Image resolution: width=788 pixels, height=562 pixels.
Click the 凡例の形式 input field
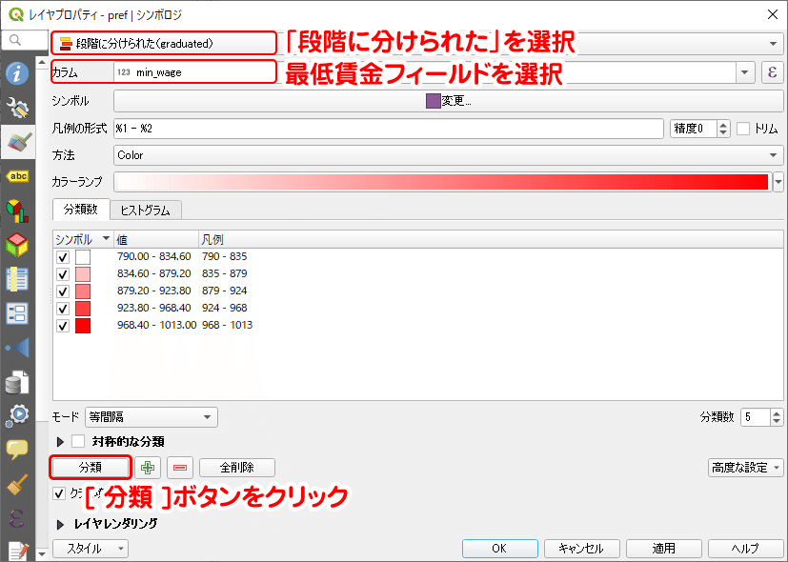coord(389,129)
